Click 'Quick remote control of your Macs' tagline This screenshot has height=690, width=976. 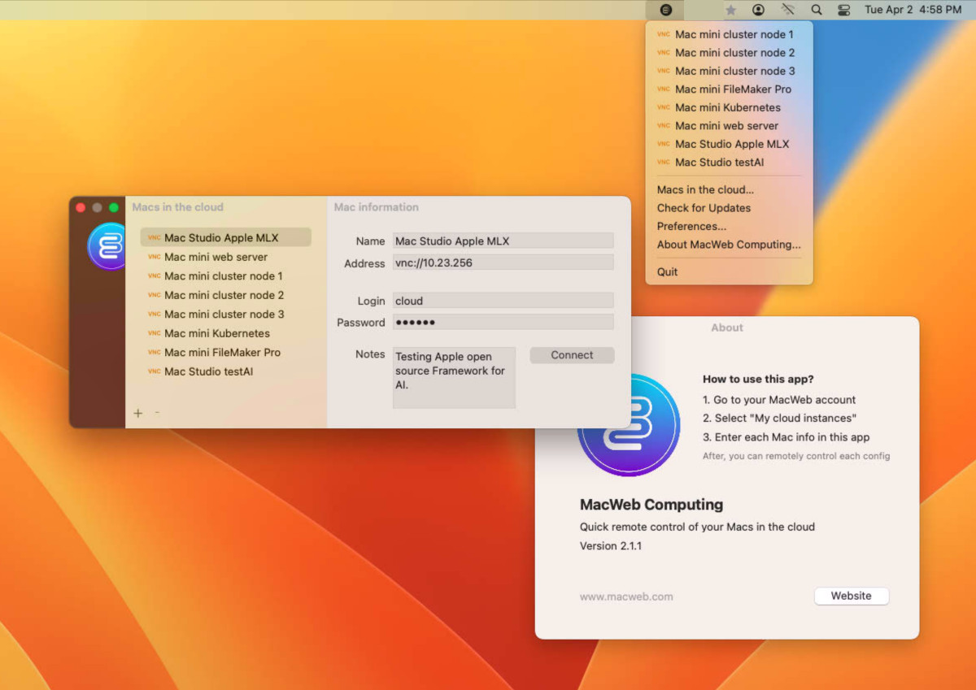tap(697, 527)
